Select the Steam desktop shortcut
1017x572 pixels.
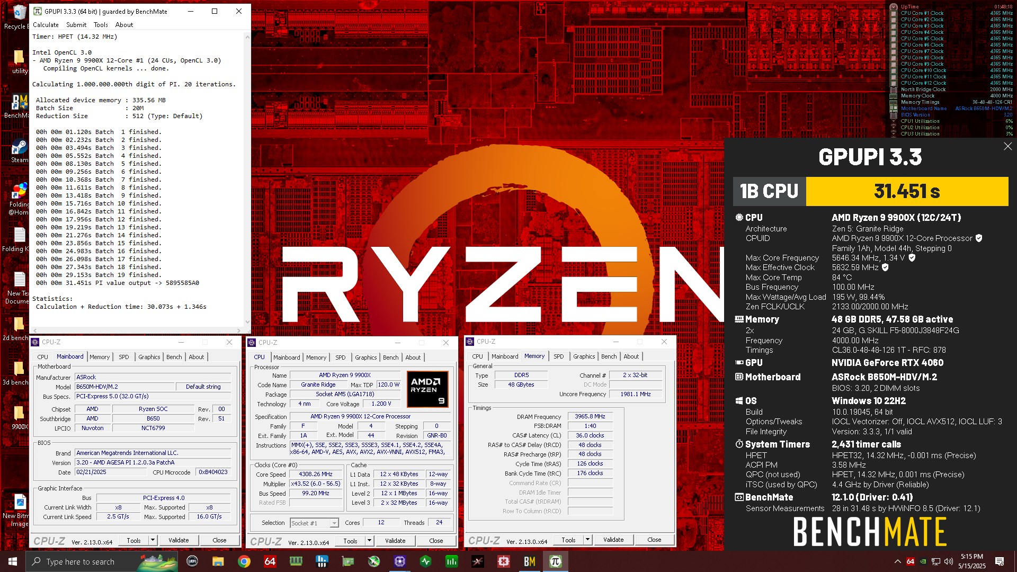(x=20, y=150)
